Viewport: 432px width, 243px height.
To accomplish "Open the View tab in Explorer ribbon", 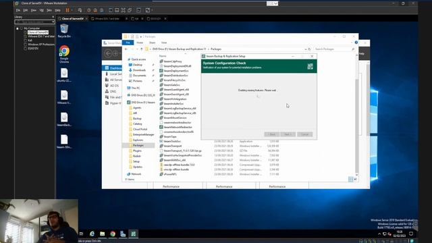I will [164, 43].
